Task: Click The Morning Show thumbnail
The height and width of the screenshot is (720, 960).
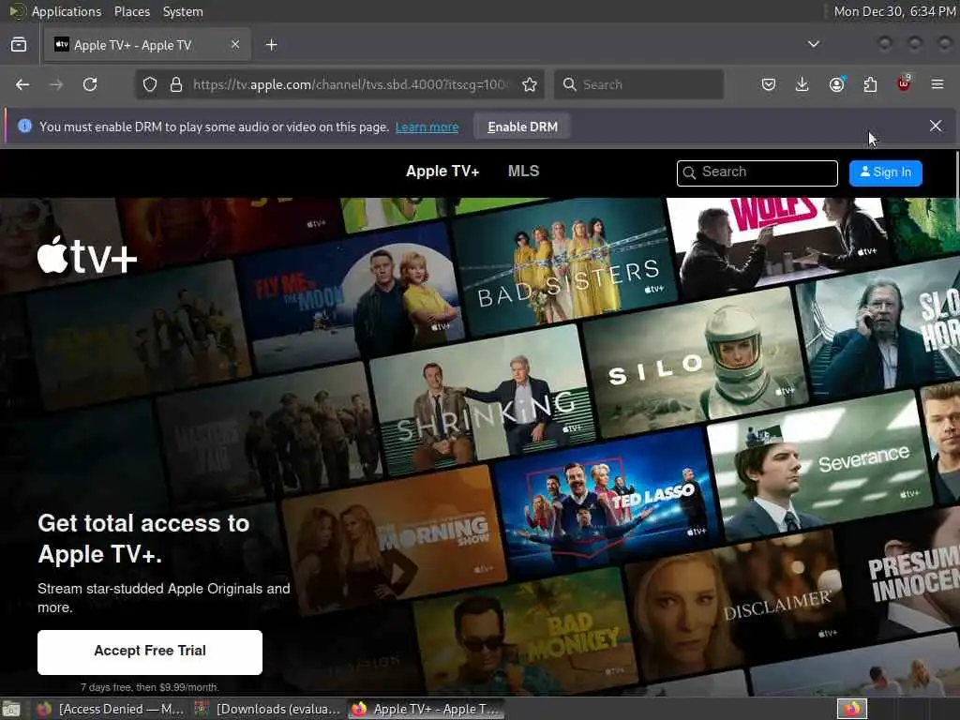Action: (x=395, y=539)
